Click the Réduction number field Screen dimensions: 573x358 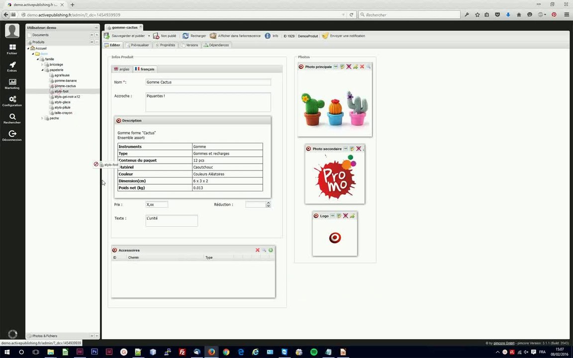click(256, 204)
